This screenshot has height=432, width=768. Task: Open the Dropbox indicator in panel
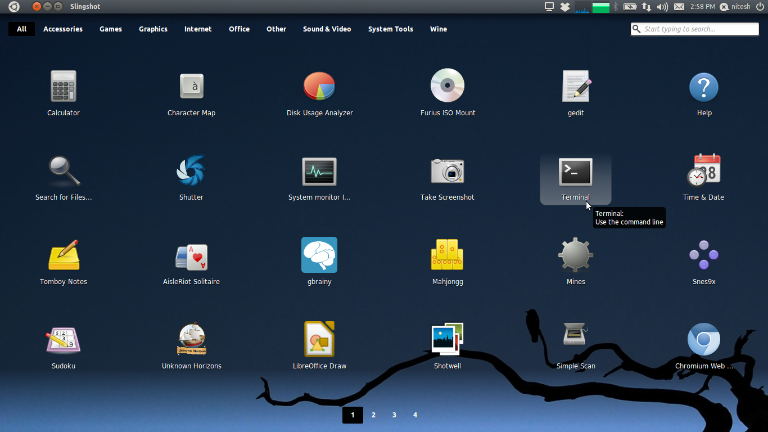click(x=565, y=7)
